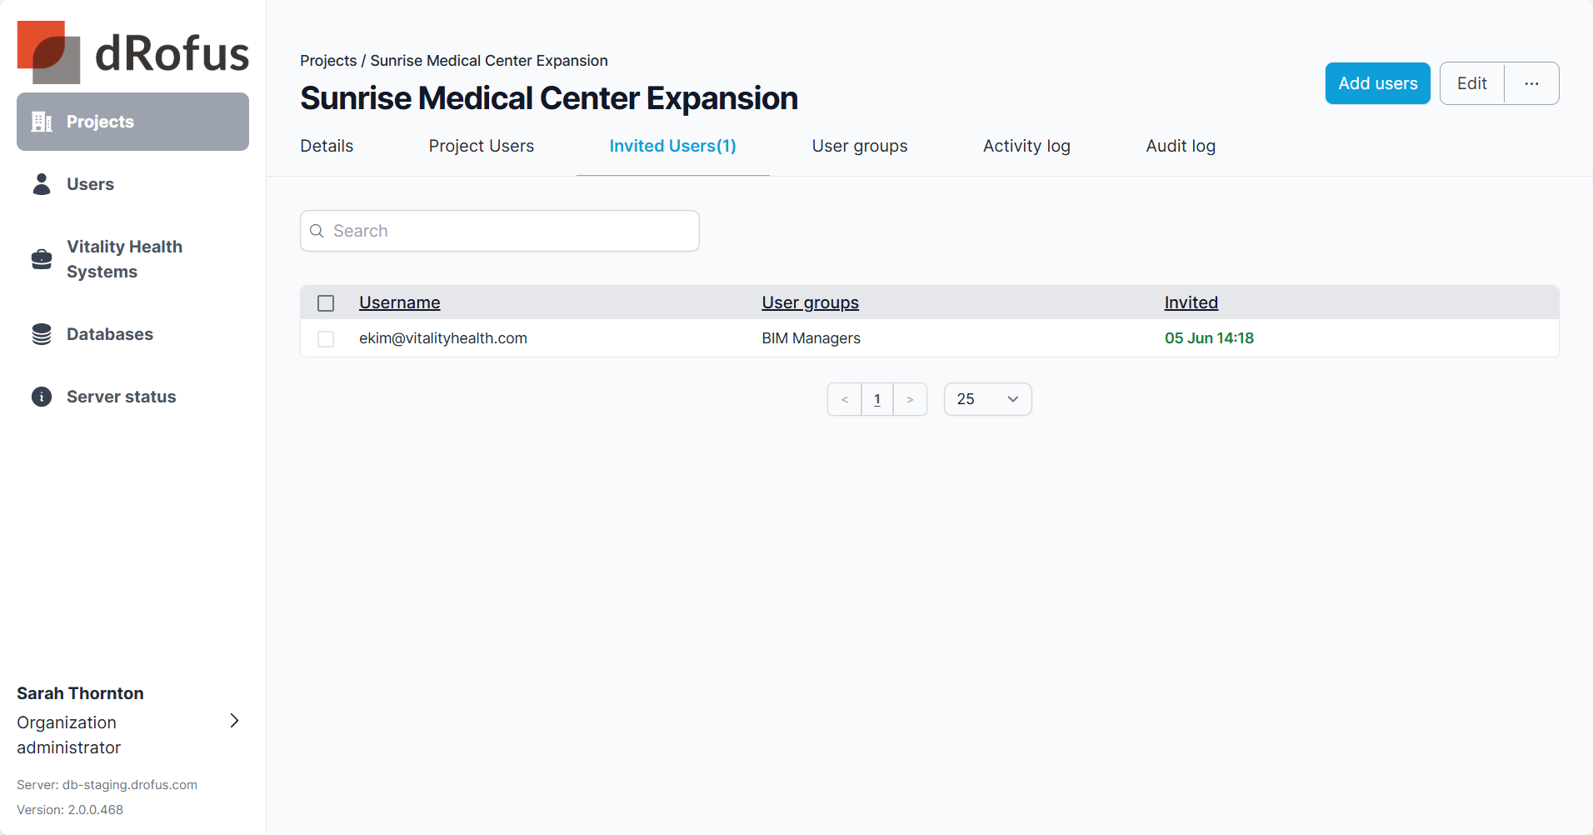Open the Audit log tab

(1181, 146)
